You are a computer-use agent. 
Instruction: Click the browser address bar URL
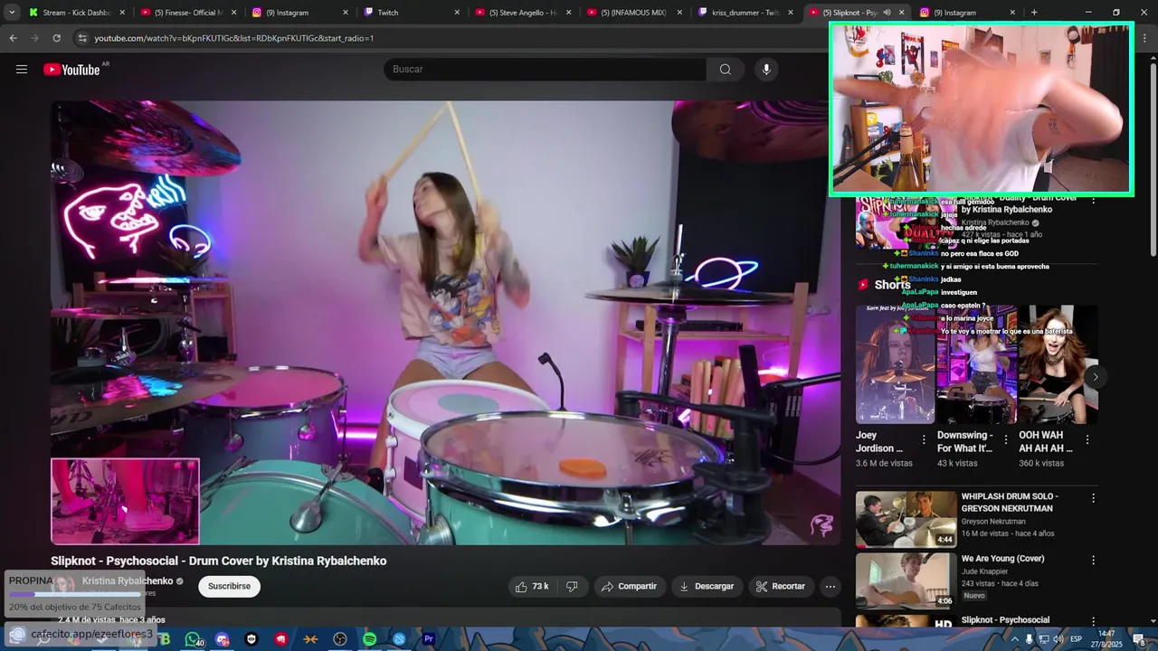tap(234, 38)
